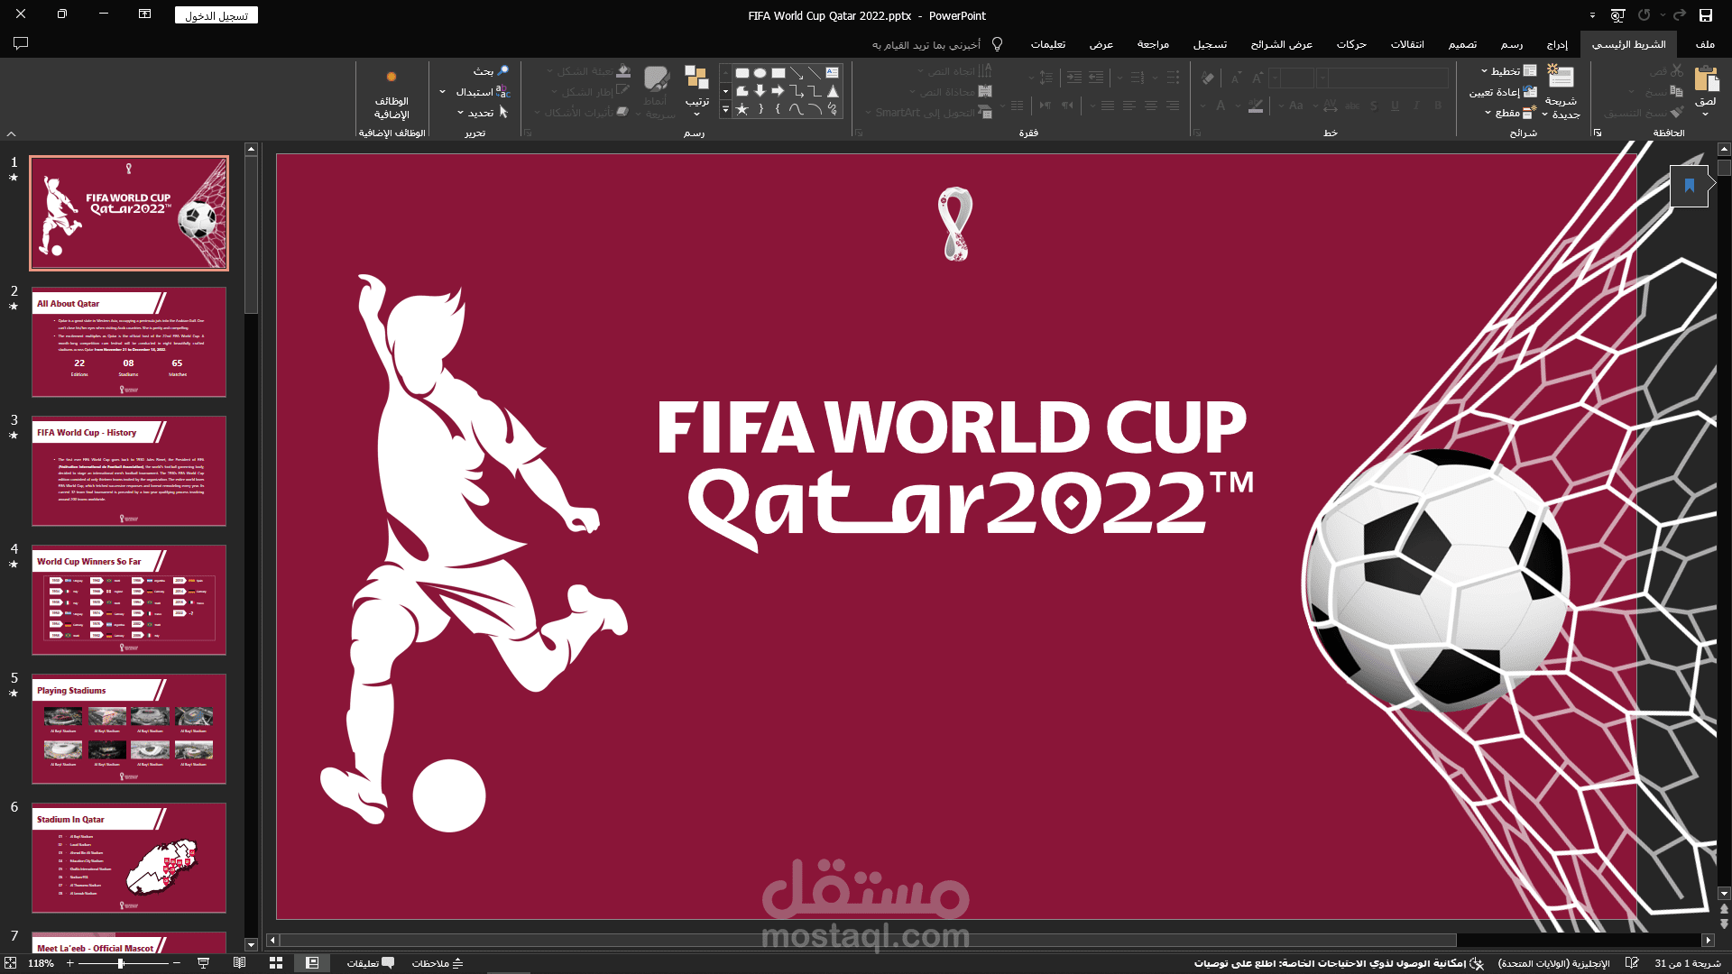Open the Select (تحديد) dropdown
Viewport: 1732px width, 974px height.
[x=483, y=113]
